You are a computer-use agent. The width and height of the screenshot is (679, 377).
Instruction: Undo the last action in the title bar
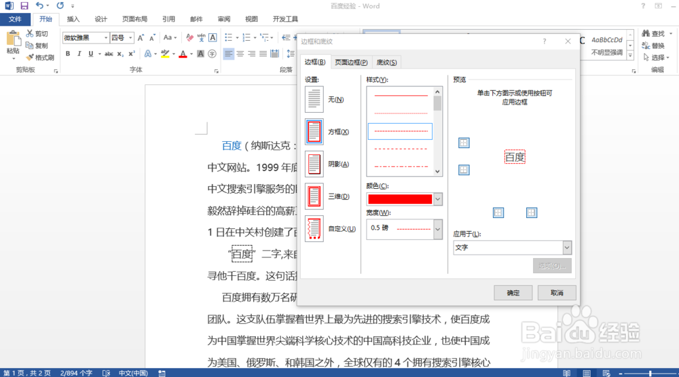(x=39, y=5)
